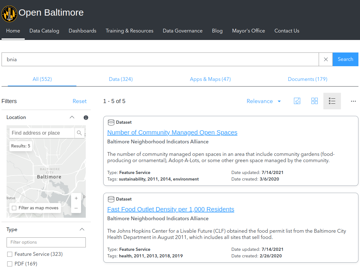The image size is (360, 268).
Task: Open Data Governance nav item
Action: 183,31
